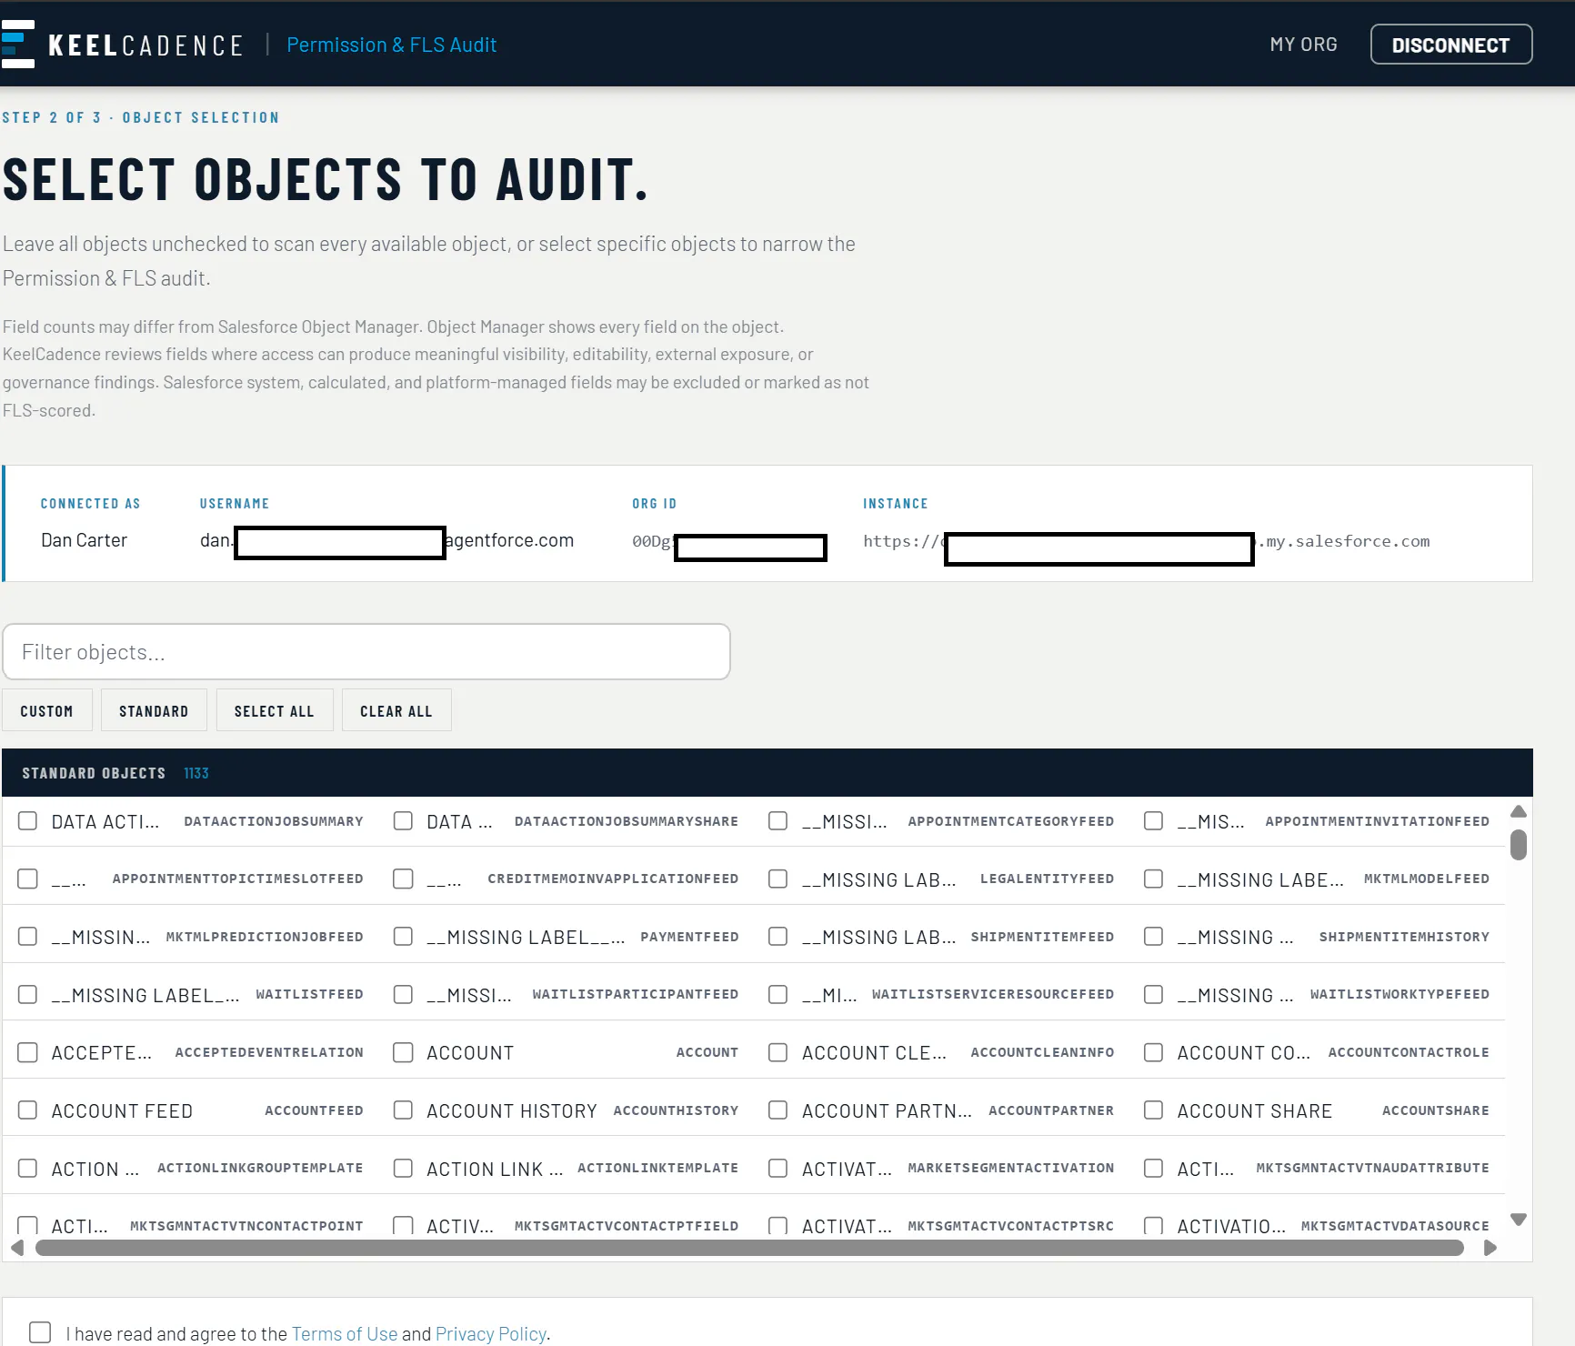Click the scroll down arrow in object list
The width and height of the screenshot is (1575, 1346).
[1518, 1219]
